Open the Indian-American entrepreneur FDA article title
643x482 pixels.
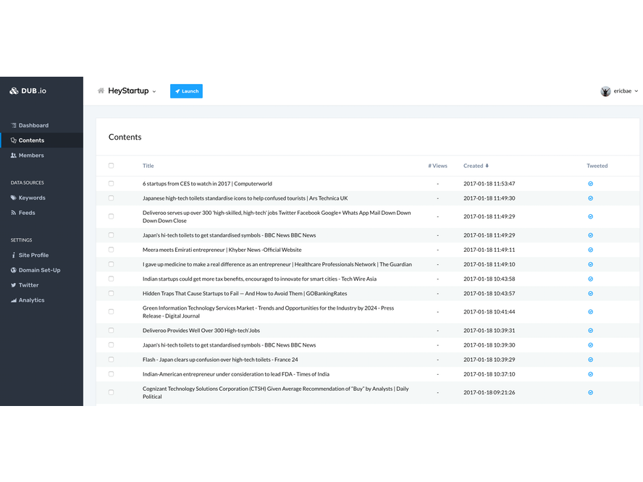[236, 374]
